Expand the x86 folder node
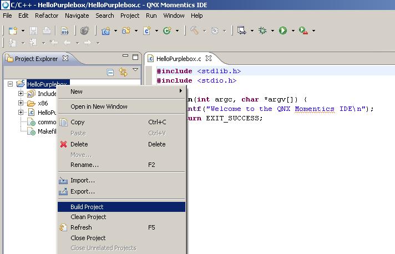 click(x=21, y=103)
